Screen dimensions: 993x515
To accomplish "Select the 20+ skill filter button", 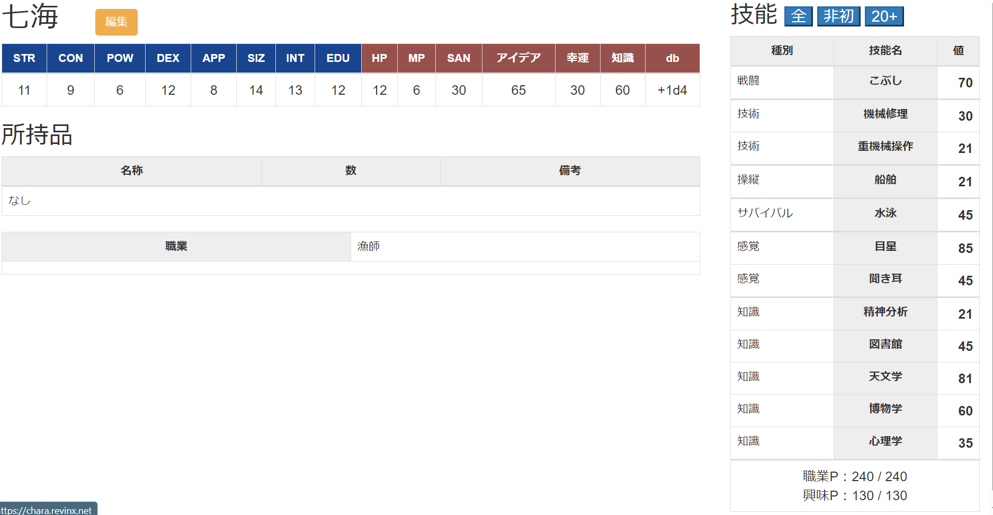I will tap(884, 16).
